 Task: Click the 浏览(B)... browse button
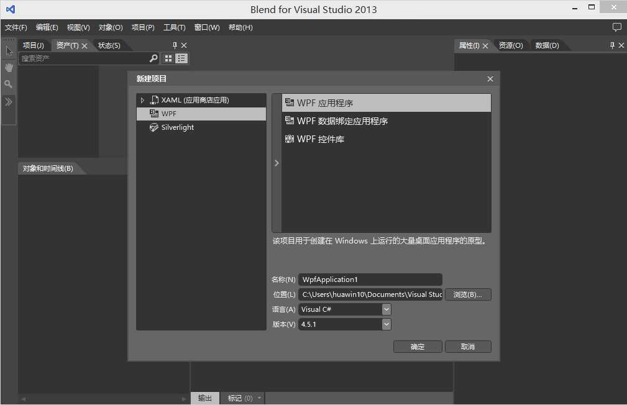pyautogui.click(x=468, y=294)
